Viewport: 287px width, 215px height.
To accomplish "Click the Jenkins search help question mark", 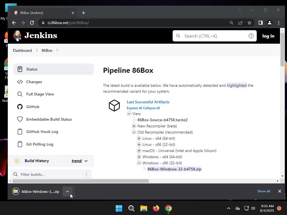I will pos(251,36).
